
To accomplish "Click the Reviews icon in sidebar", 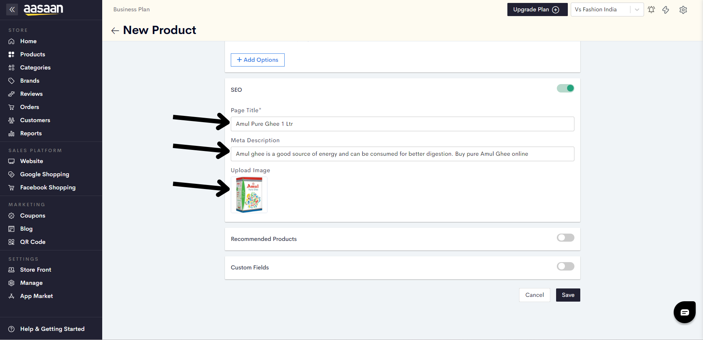I will (x=11, y=94).
